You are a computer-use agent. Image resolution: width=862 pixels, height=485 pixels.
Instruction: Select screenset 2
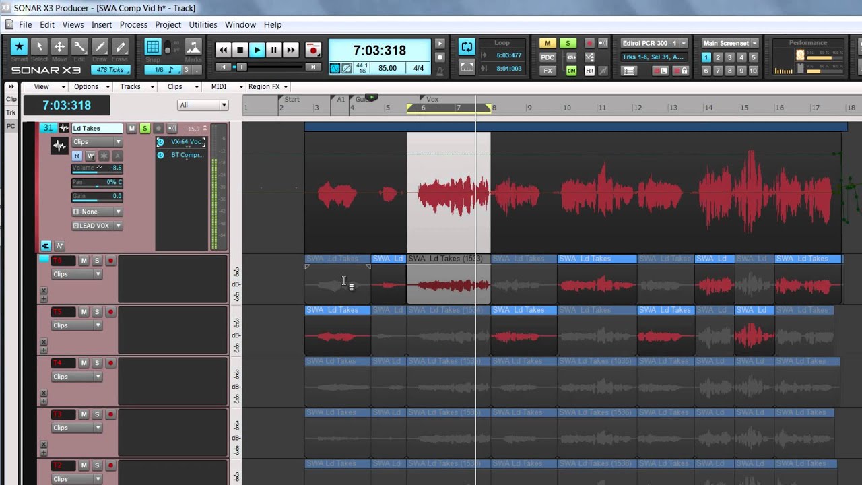[718, 57]
